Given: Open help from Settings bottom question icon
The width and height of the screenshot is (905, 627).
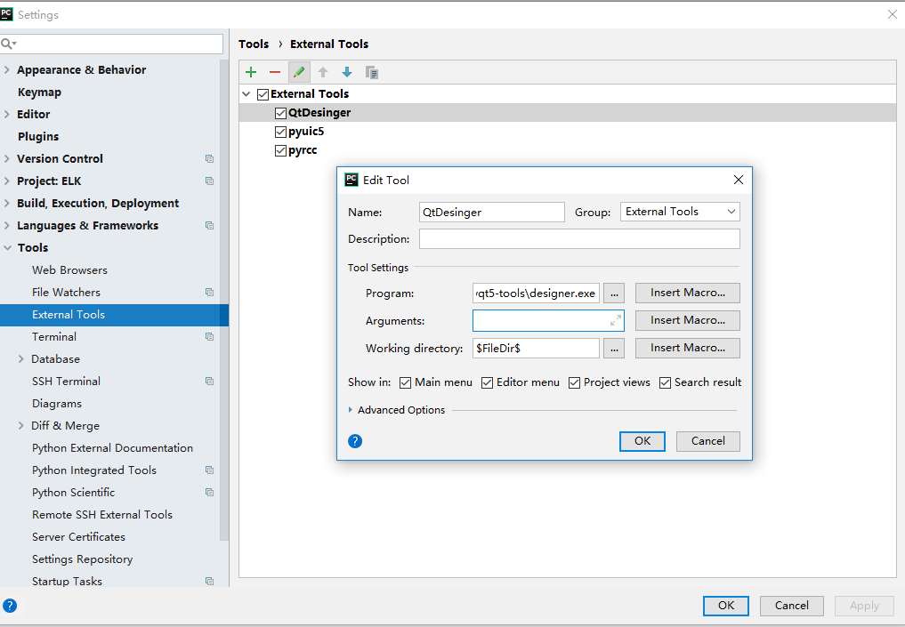Looking at the screenshot, I should pos(10,606).
